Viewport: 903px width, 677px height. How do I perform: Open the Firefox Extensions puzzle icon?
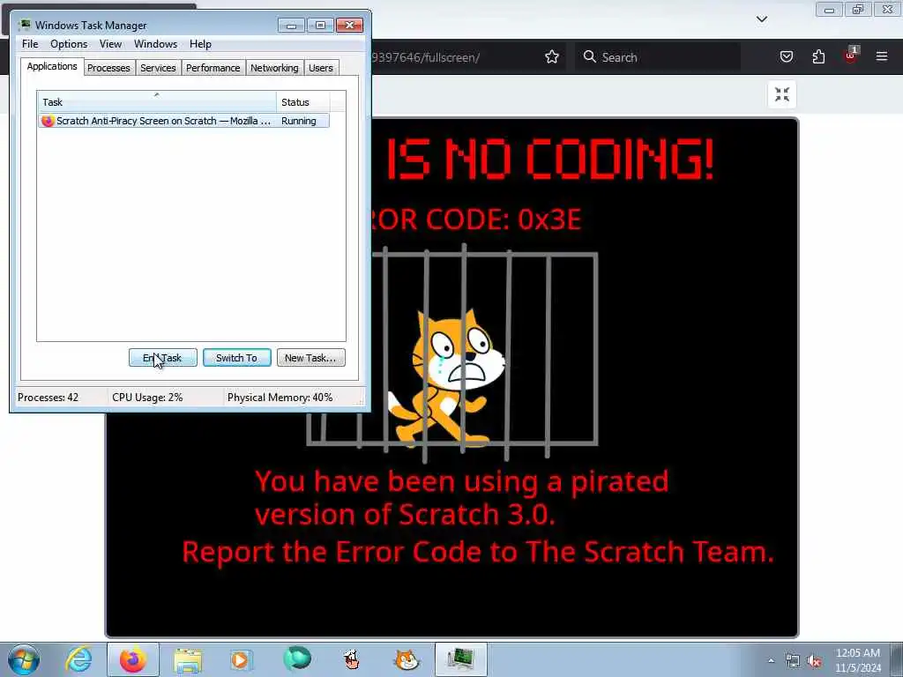(x=818, y=56)
